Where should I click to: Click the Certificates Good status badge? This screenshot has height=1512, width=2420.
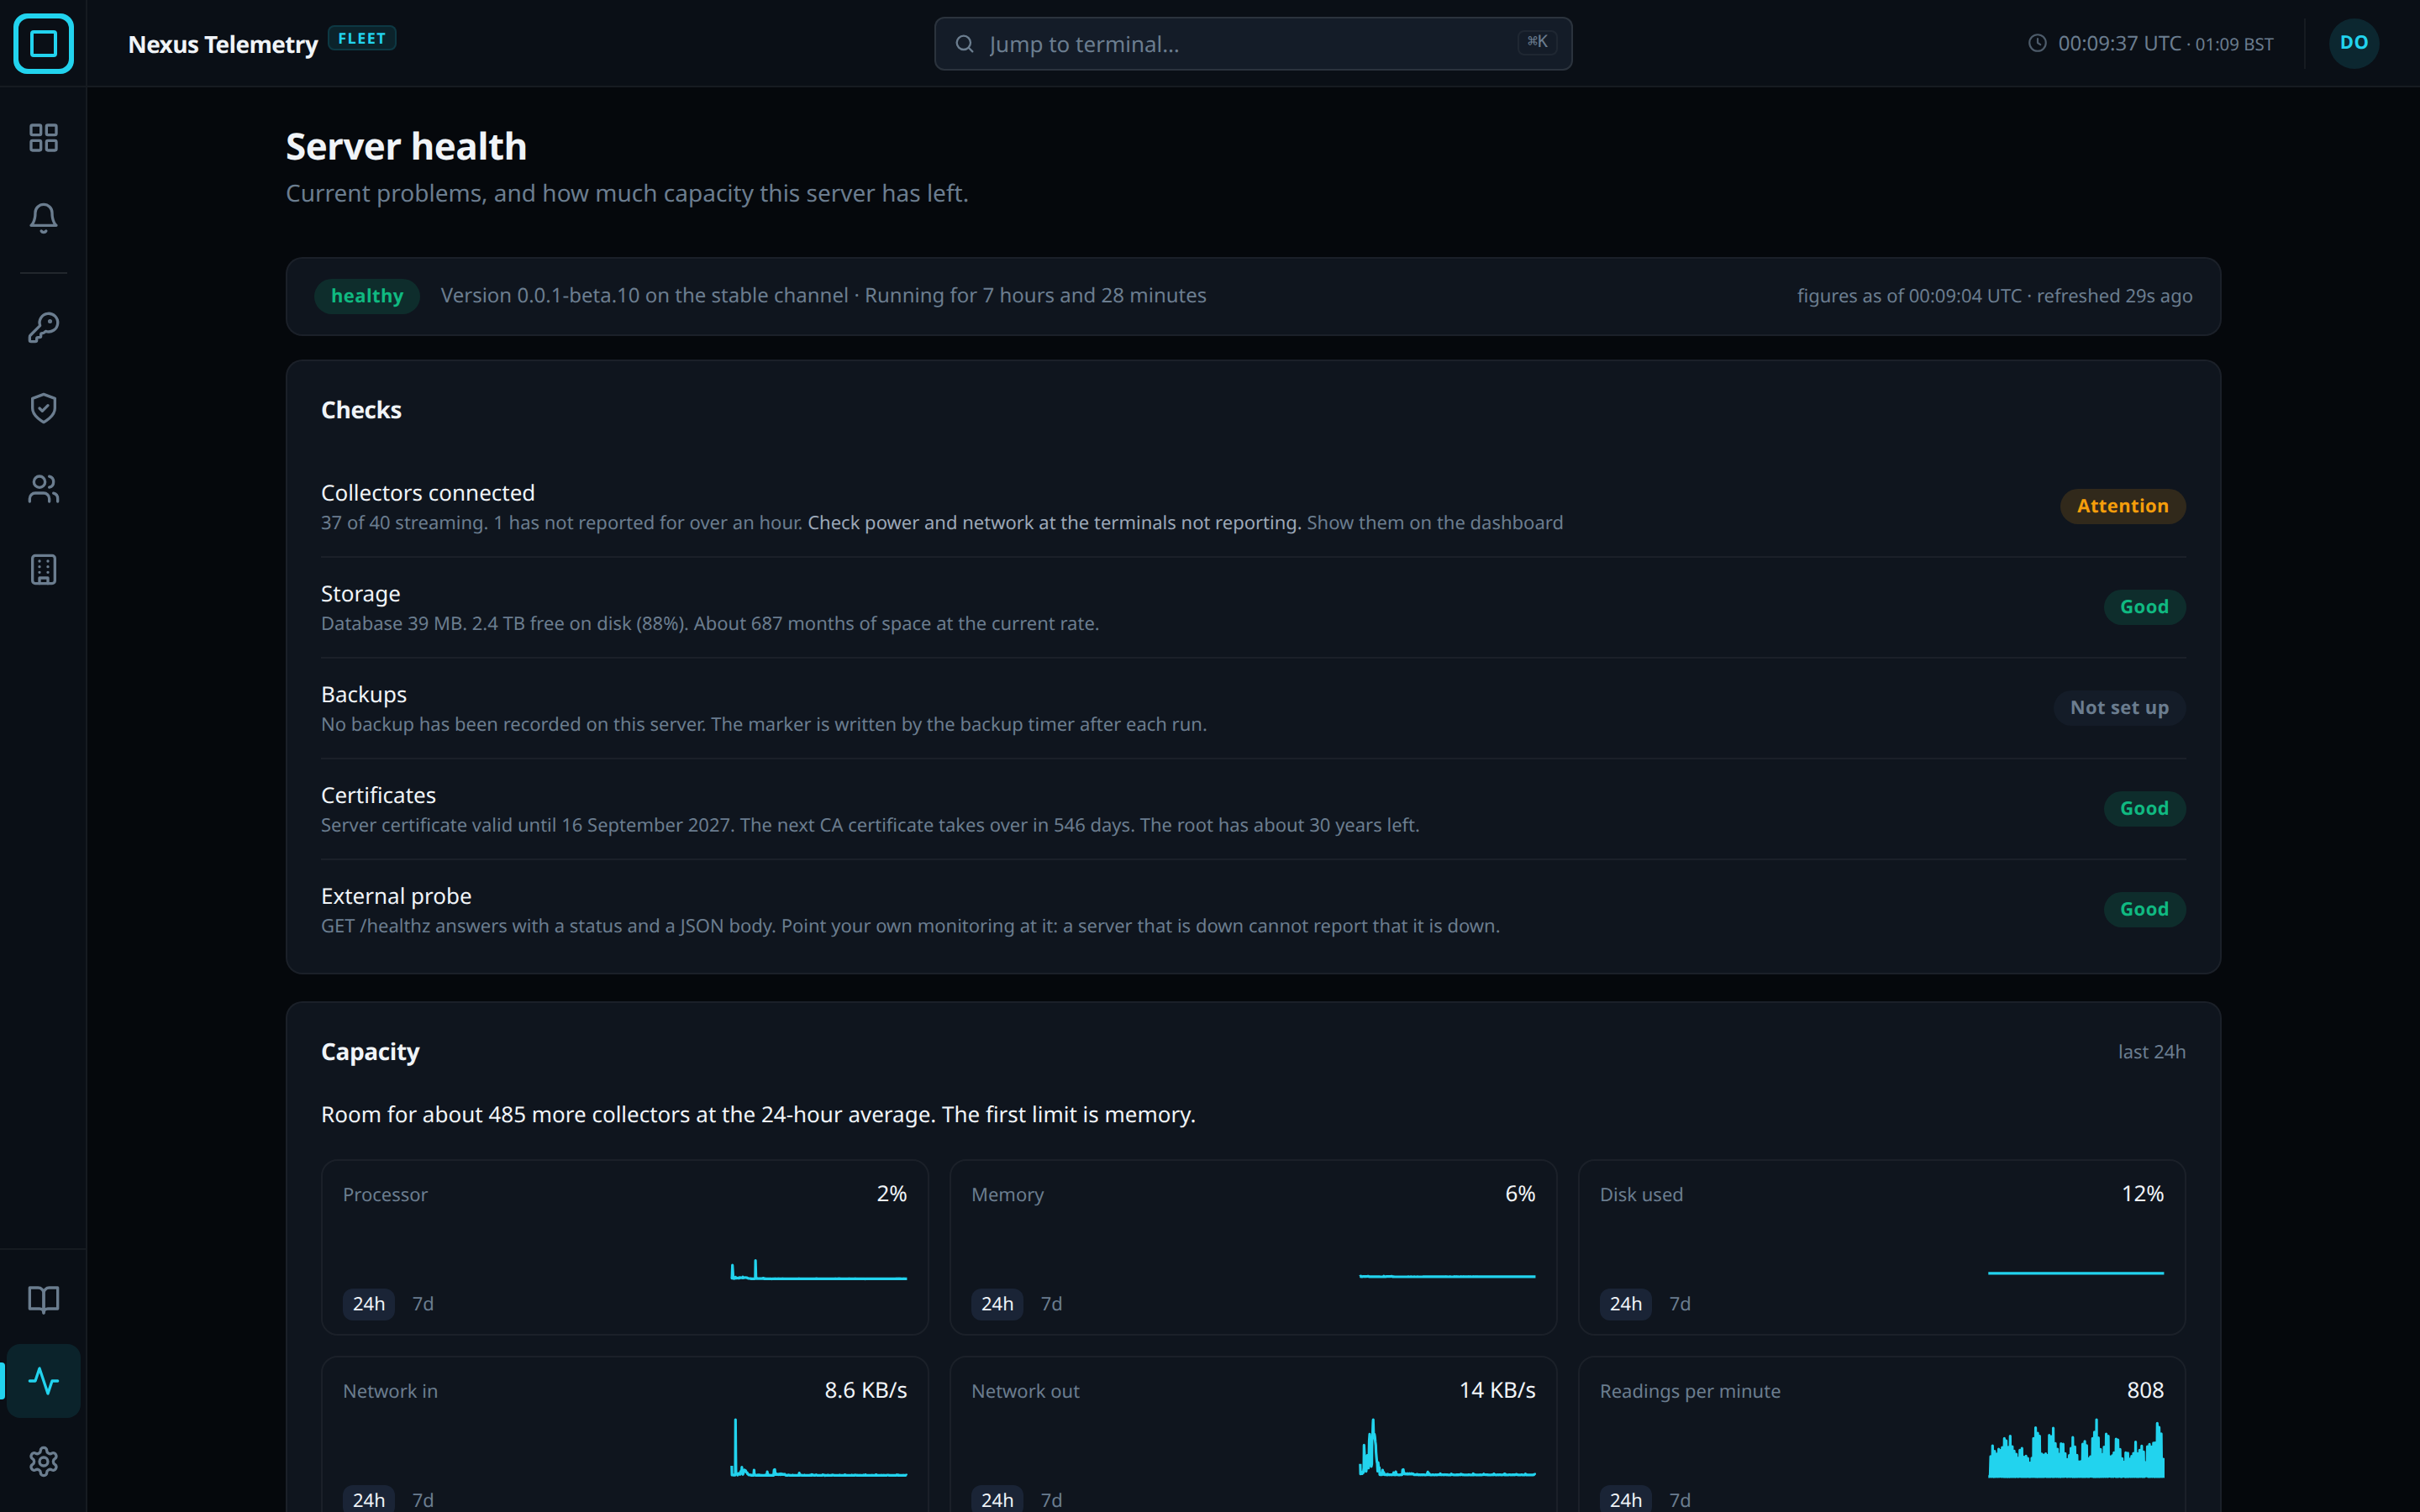[2144, 808]
